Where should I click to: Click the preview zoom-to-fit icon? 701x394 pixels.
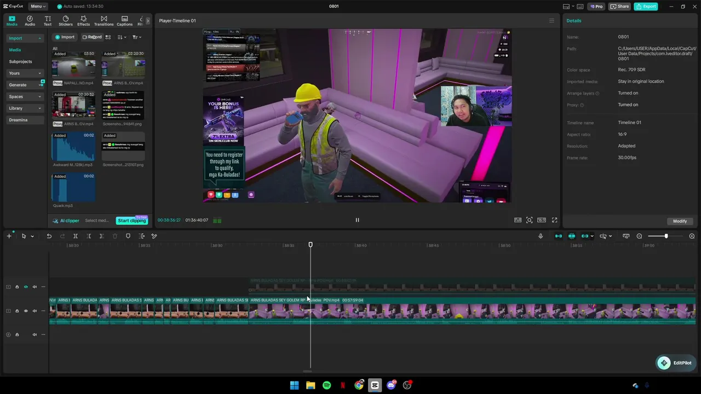click(x=530, y=220)
